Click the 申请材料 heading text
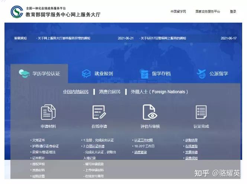The width and height of the screenshot is (247, 184). click(48, 126)
